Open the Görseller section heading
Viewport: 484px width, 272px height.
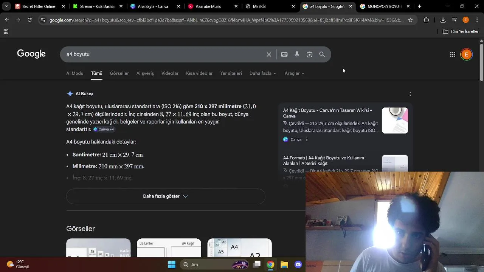pos(81,229)
